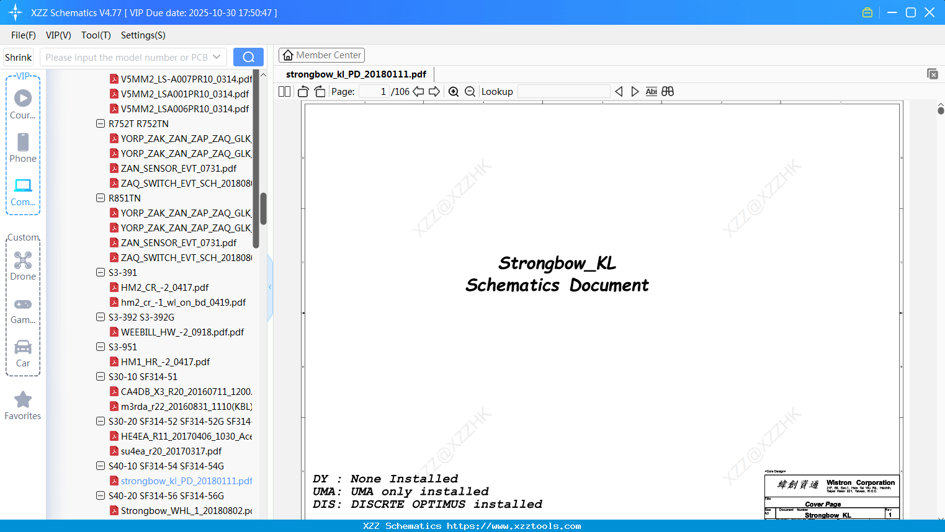945x532 pixels.
Task: Rotate the page clockwise
Action: (x=320, y=92)
